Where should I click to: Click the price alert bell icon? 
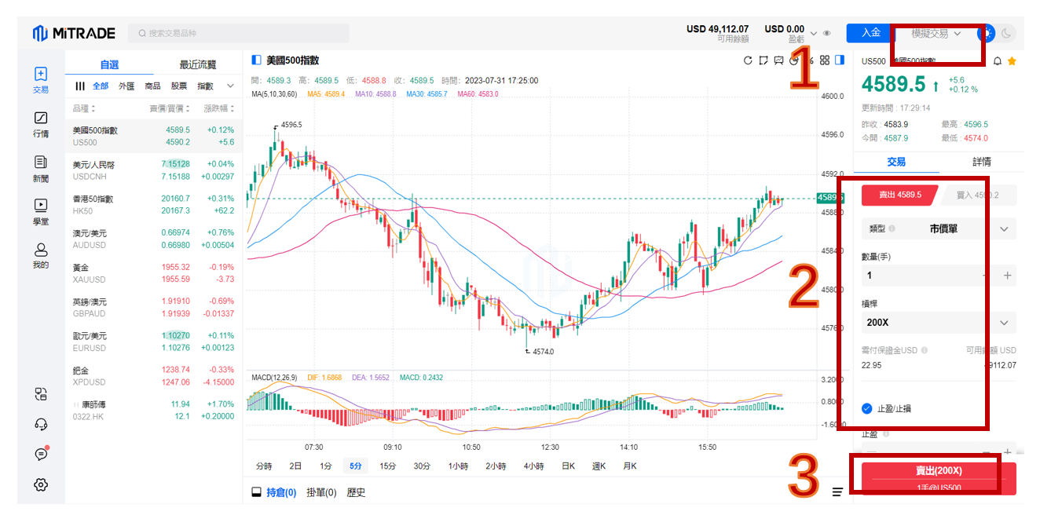pos(998,60)
